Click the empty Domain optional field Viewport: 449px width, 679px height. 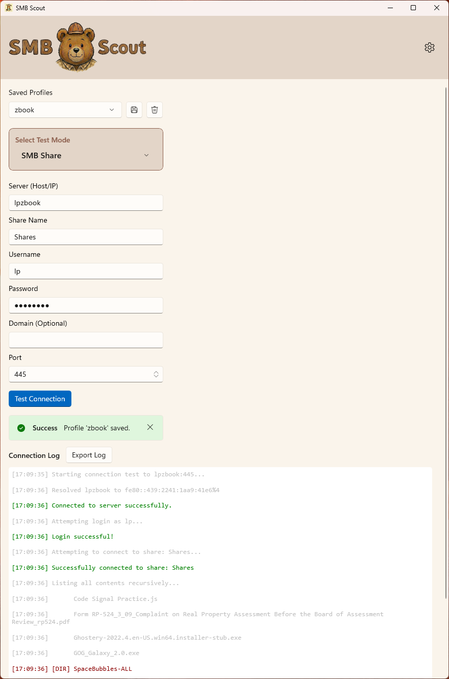[x=86, y=340]
